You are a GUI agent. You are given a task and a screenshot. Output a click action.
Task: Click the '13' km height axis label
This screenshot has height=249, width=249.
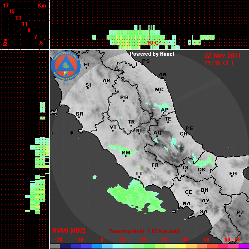(18, 18)
